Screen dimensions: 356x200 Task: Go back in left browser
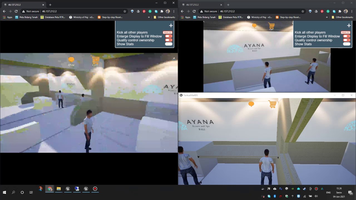coord(4,11)
